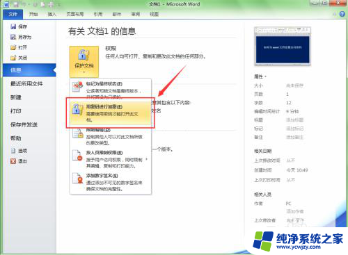The image size is (348, 255).
Task: Click the word count value 12
Action: point(288,103)
